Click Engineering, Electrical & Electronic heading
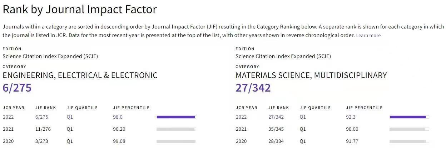 [x=80, y=75]
